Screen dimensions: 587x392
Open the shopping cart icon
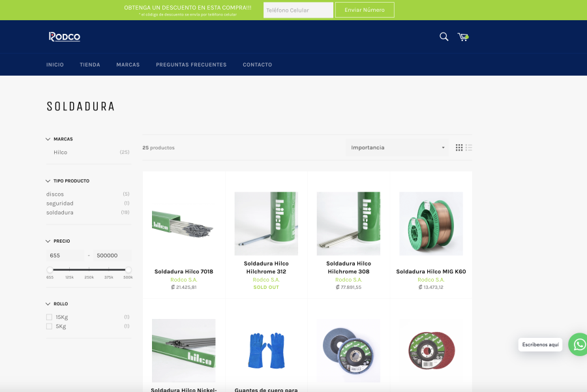(463, 37)
